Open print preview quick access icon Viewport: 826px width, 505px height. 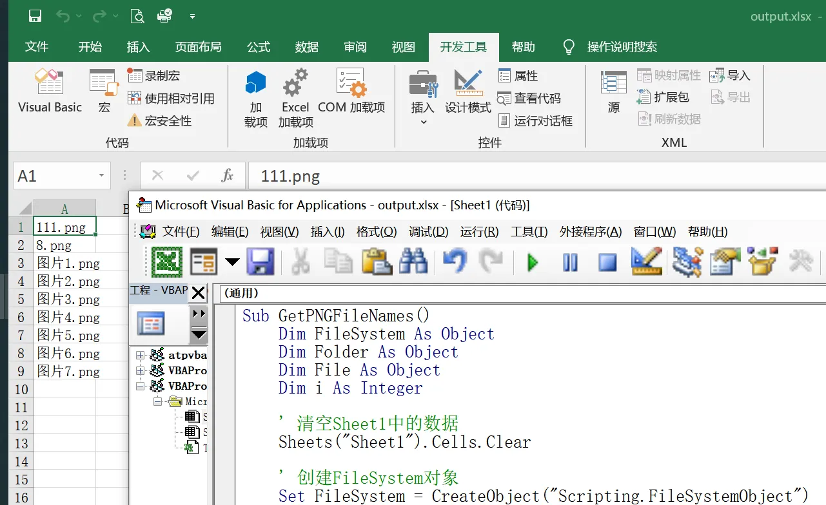[x=137, y=16]
